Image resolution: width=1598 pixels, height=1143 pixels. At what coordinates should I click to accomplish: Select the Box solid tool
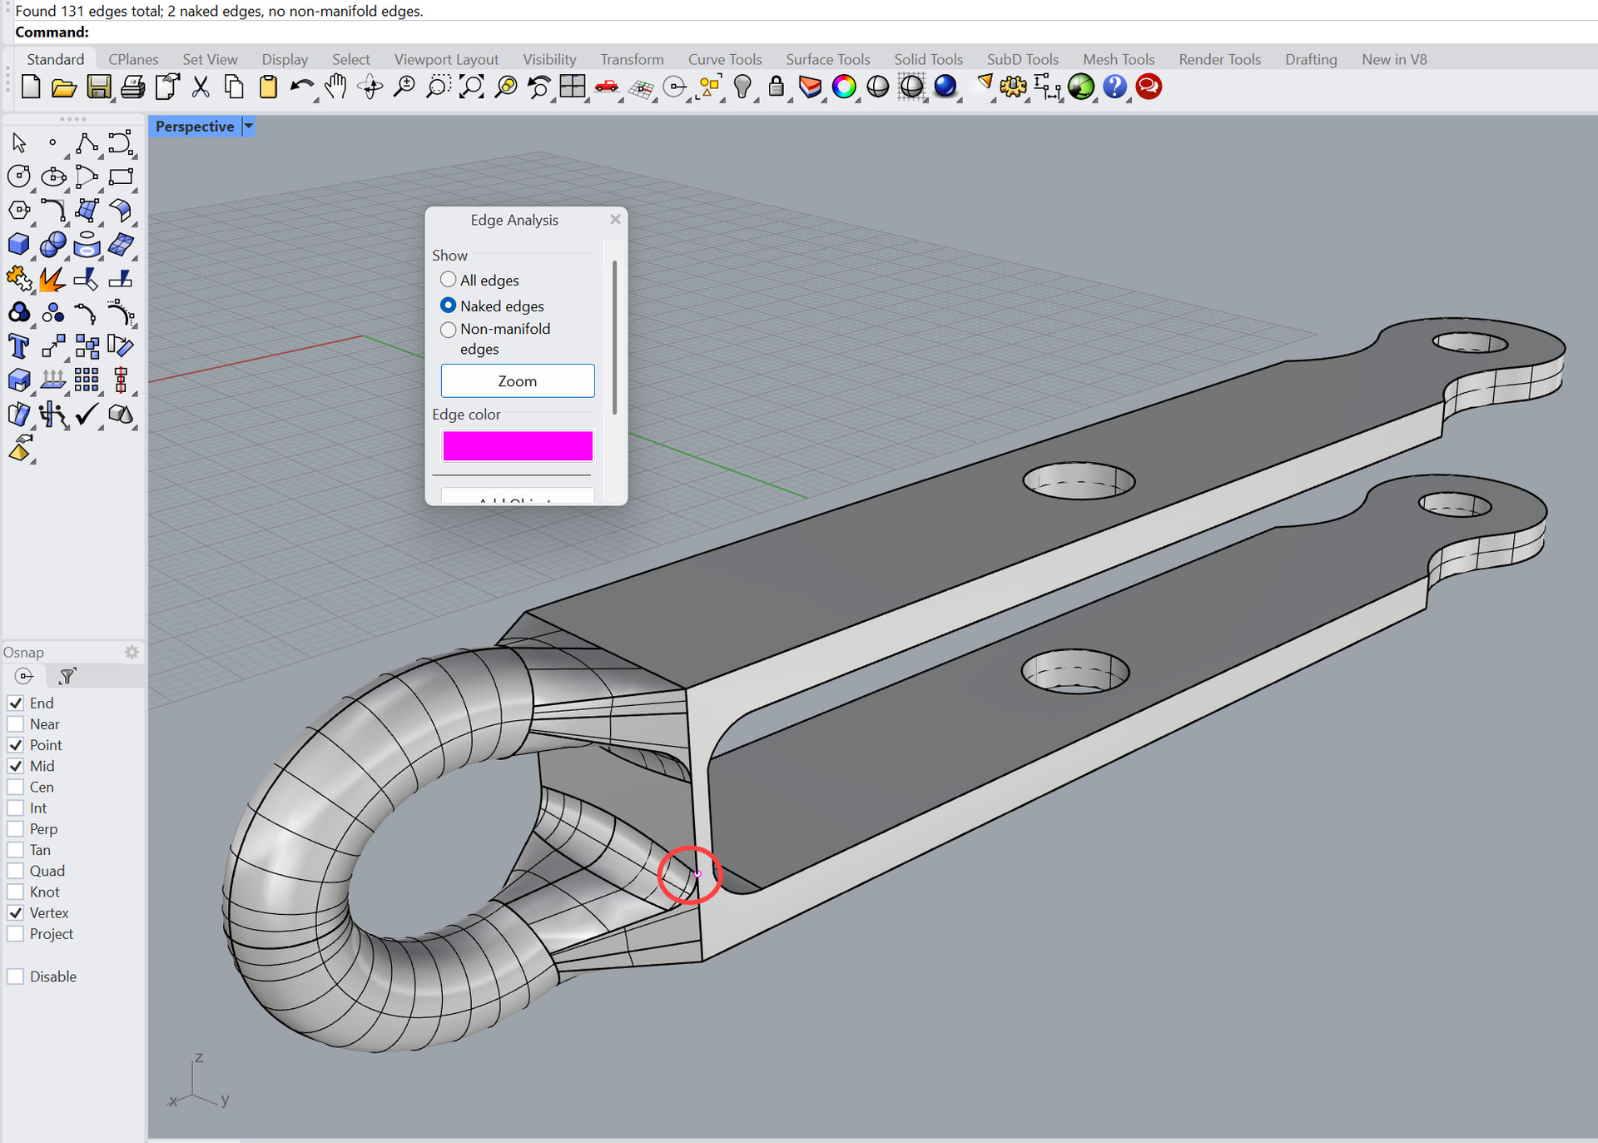click(18, 245)
